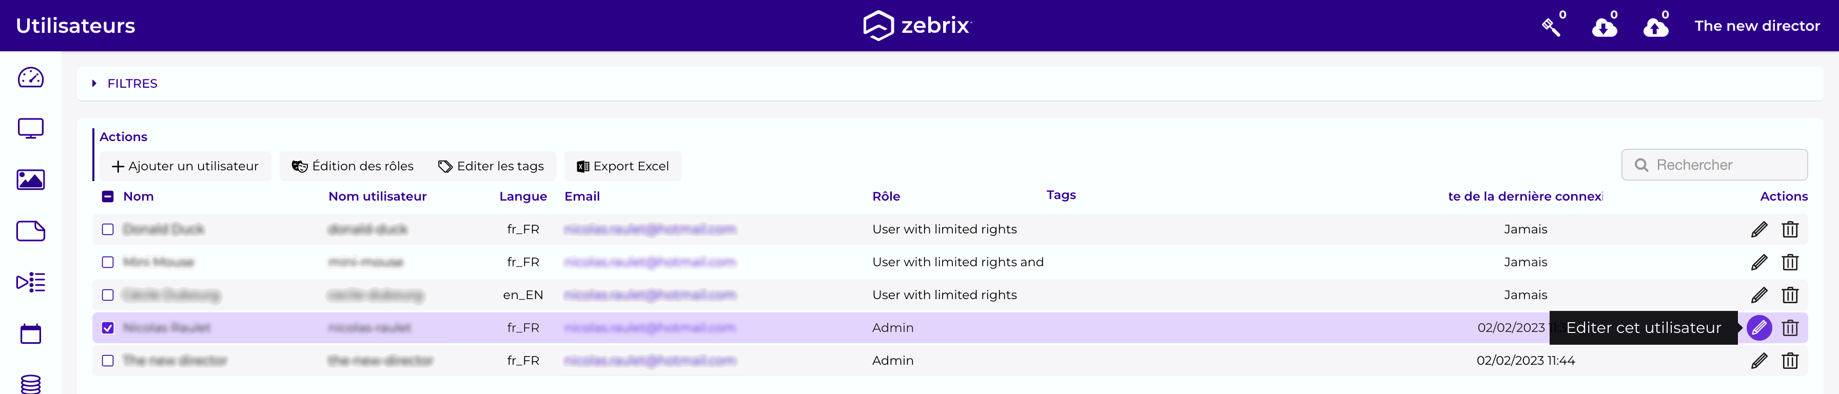Toggle the select-all checkbox in table header
The height and width of the screenshot is (394, 1839).
pyautogui.click(x=108, y=196)
